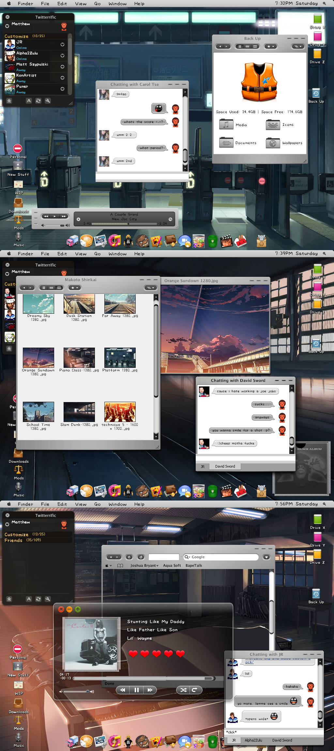Switch Back Up window to list view
This screenshot has height=751, width=334.
coord(247,46)
